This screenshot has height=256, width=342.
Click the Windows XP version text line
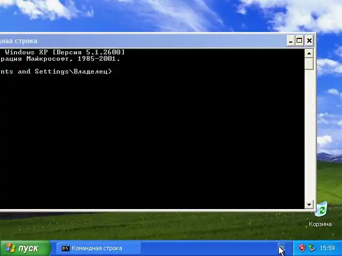pos(63,52)
